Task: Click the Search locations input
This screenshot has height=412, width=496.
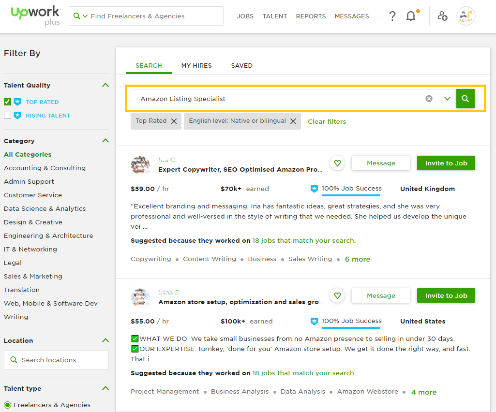Action: click(x=56, y=360)
